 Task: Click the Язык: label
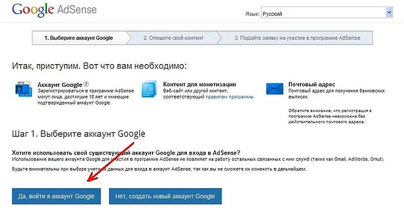(x=252, y=14)
